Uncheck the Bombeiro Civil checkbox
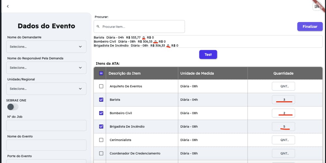Viewport: 326px width, 163px height. [101, 113]
